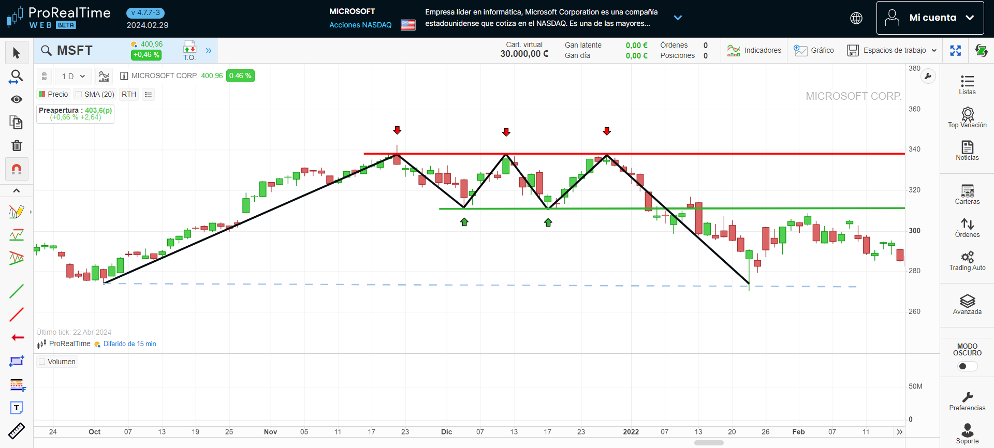Click the globe language icon

[x=856, y=18]
